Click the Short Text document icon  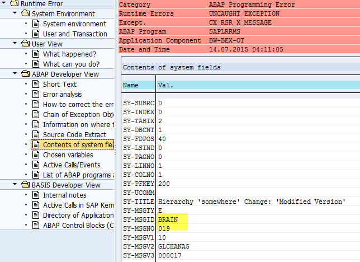coord(36,84)
